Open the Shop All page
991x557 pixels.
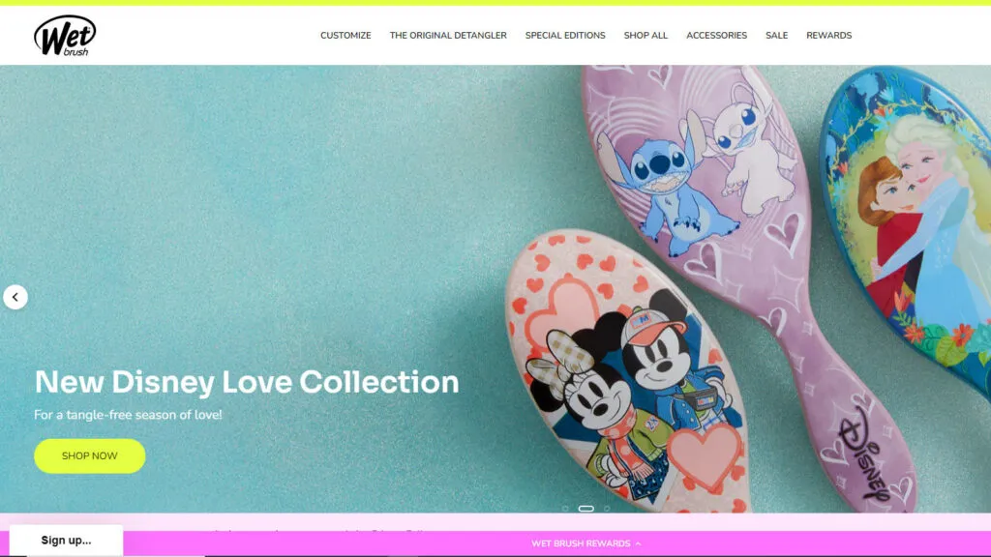tap(646, 36)
